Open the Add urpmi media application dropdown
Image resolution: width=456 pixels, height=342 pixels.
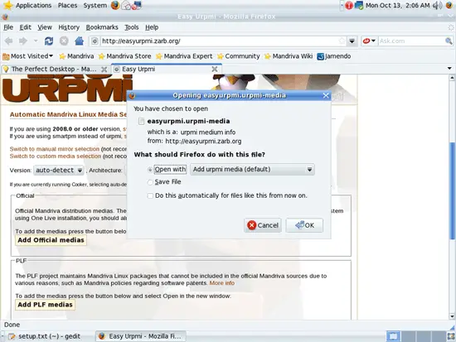[252, 170]
